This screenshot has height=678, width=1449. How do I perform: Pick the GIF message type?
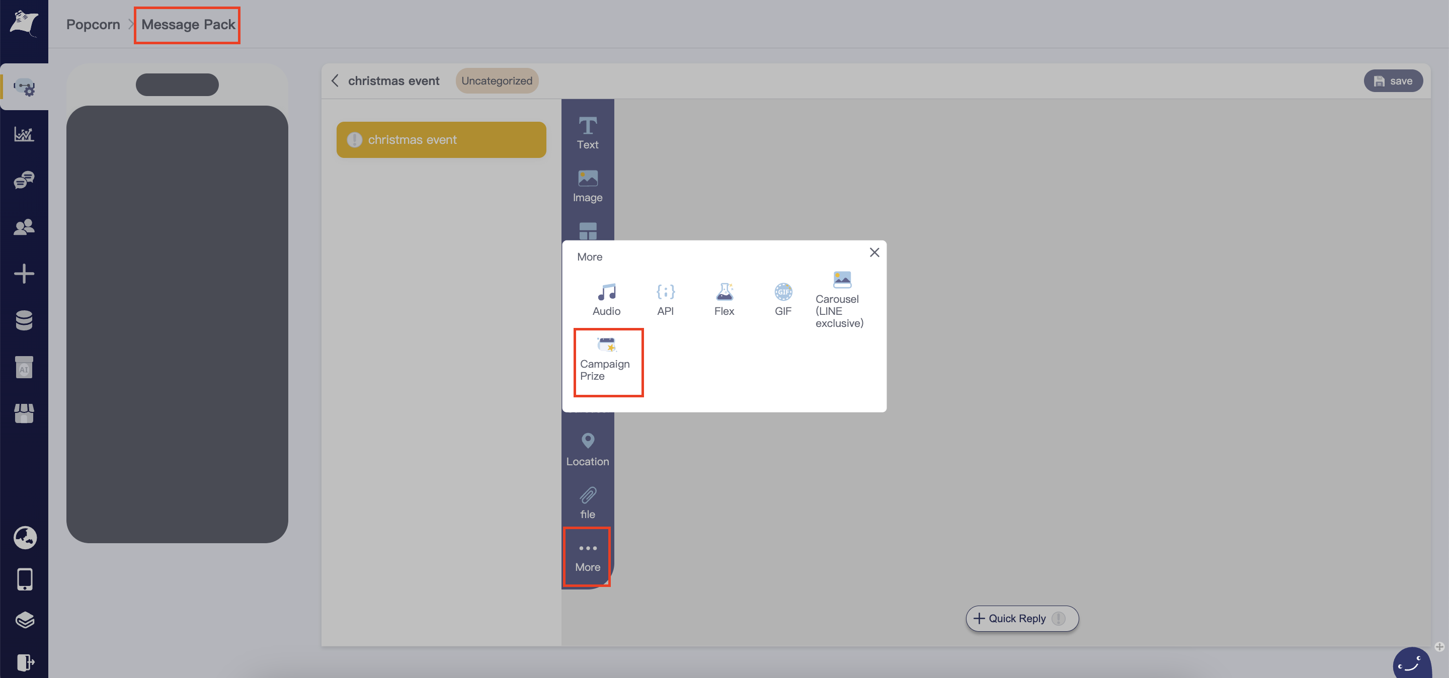pyautogui.click(x=782, y=299)
